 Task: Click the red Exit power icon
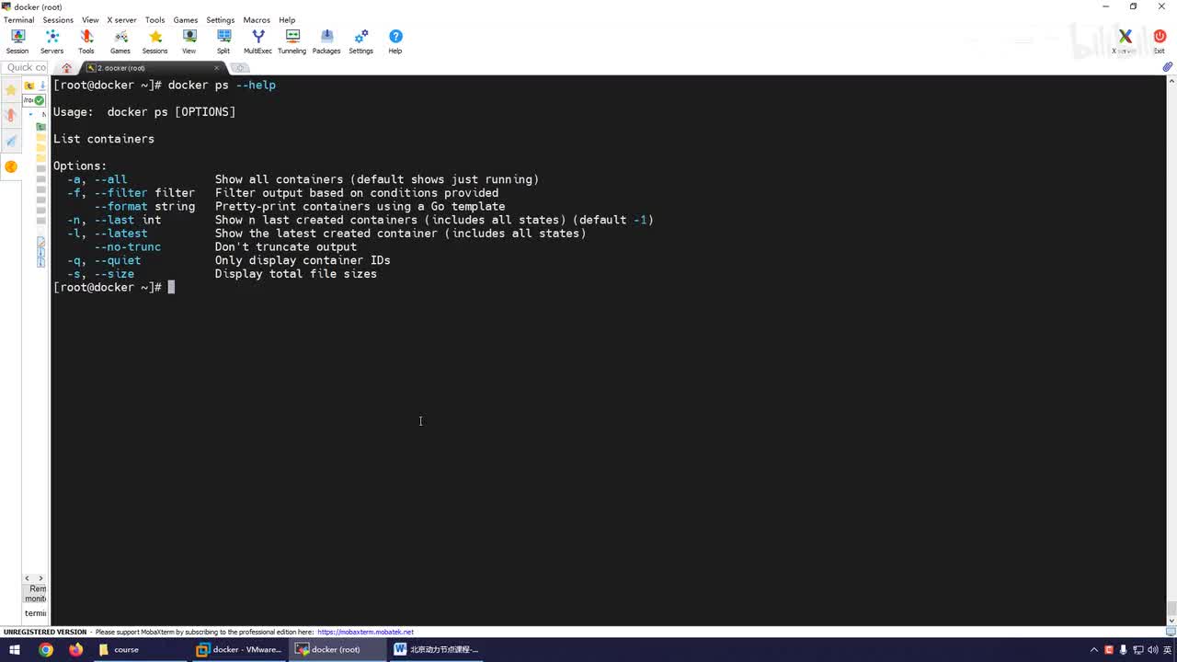(1160, 41)
